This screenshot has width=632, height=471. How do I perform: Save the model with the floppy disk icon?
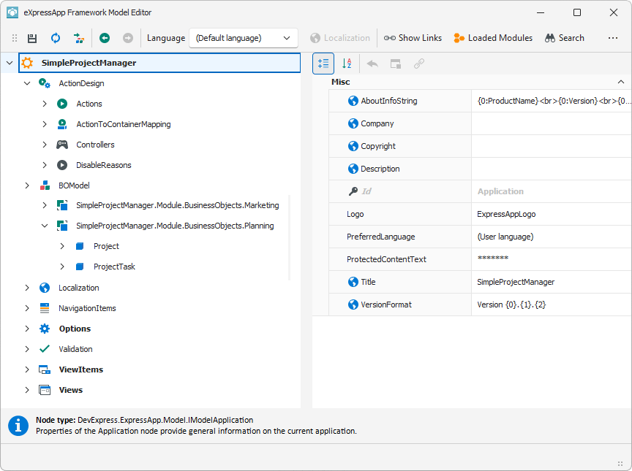32,38
